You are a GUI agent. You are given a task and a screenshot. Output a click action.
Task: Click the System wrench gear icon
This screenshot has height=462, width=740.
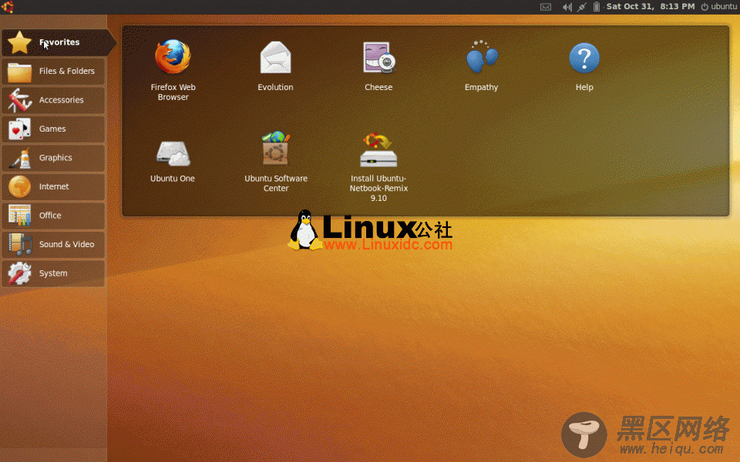point(19,273)
